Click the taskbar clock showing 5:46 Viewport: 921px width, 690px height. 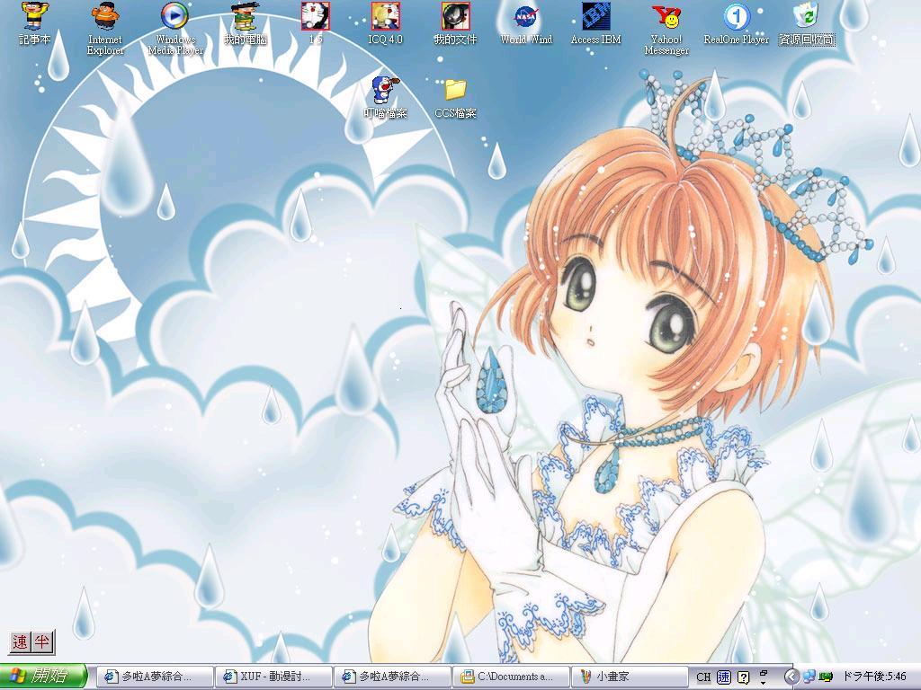tap(874, 677)
